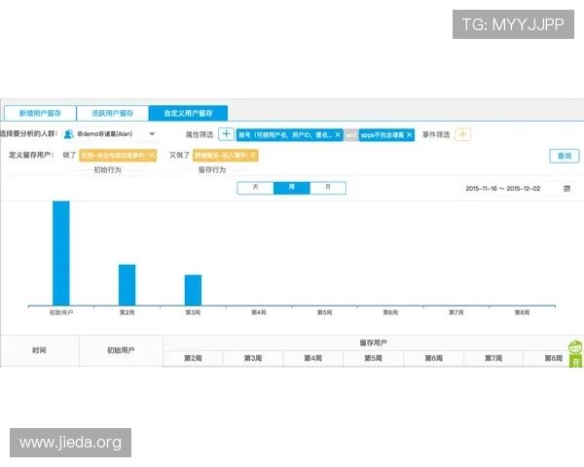The width and height of the screenshot is (584, 467).
Task: Click the tallest 初始用户 bar in chart
Action: point(61,253)
